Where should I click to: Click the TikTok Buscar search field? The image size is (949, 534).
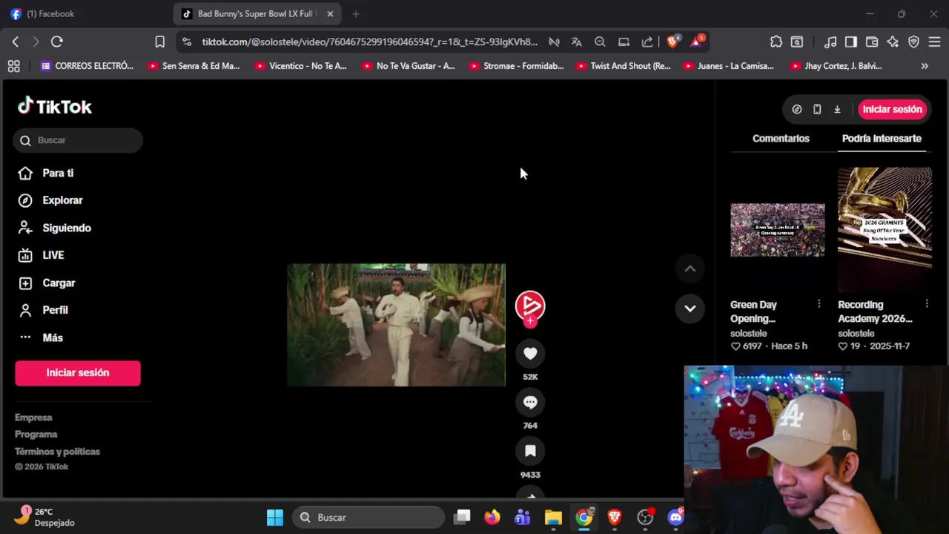pyautogui.click(x=78, y=140)
